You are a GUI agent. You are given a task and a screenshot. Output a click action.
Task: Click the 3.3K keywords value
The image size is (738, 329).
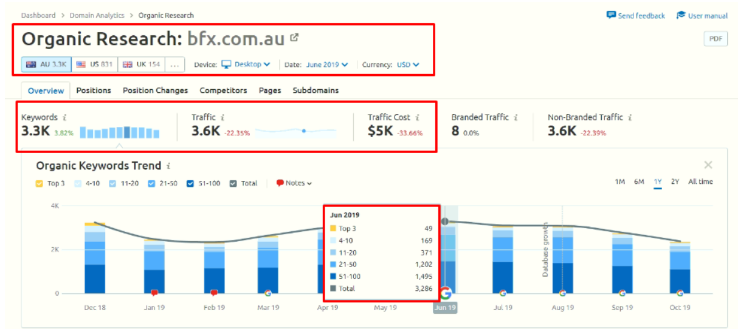point(36,131)
